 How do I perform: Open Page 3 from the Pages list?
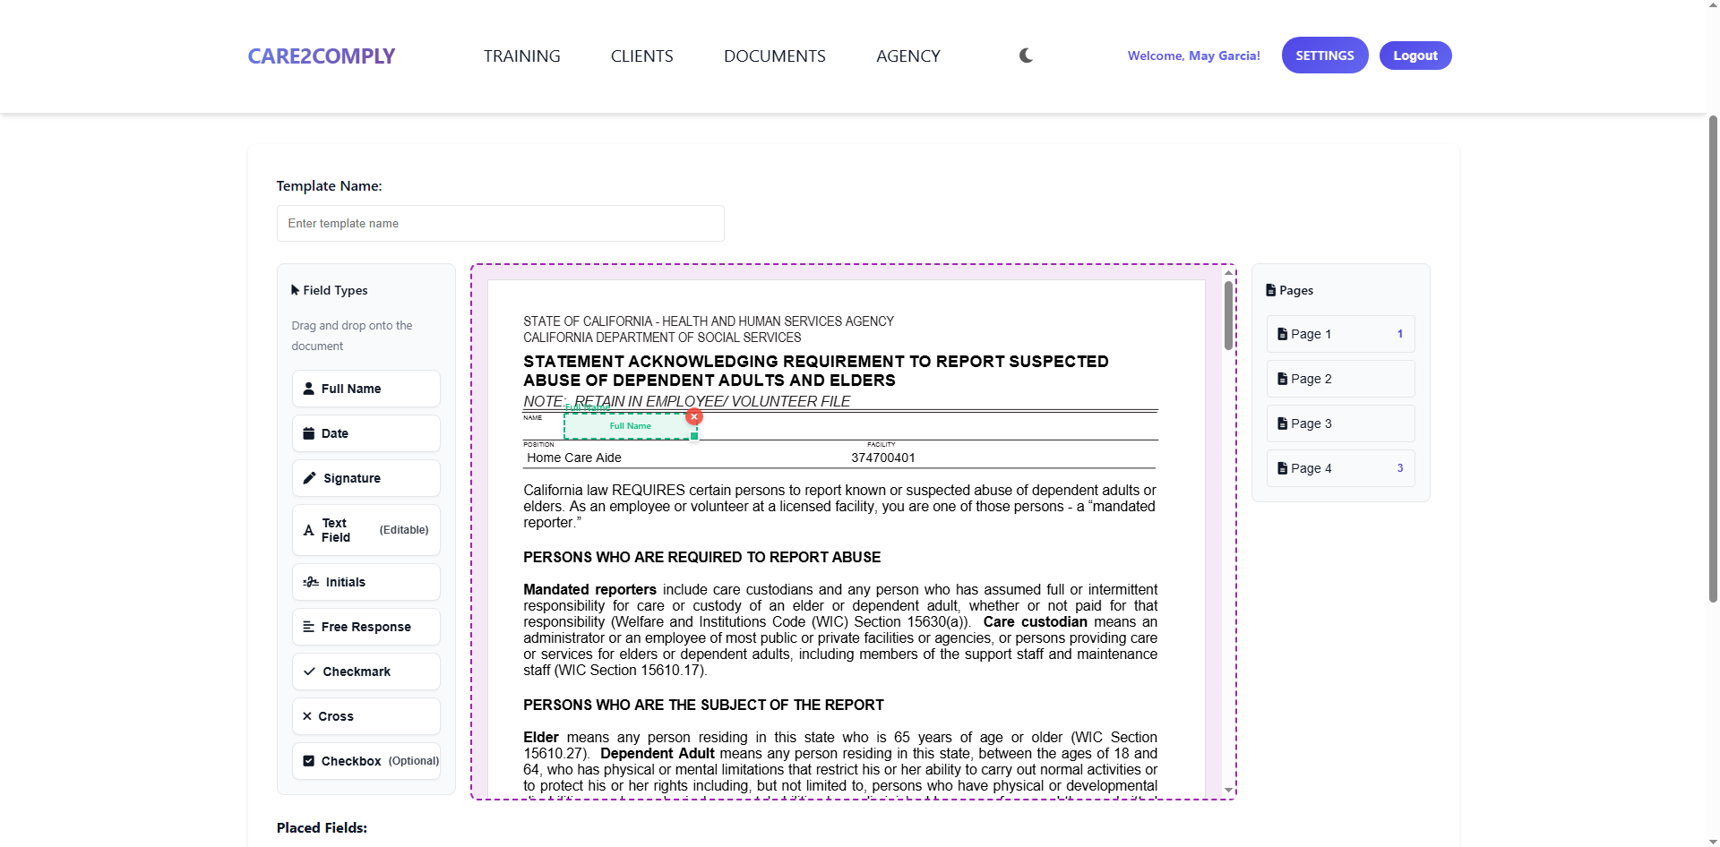point(1339,423)
